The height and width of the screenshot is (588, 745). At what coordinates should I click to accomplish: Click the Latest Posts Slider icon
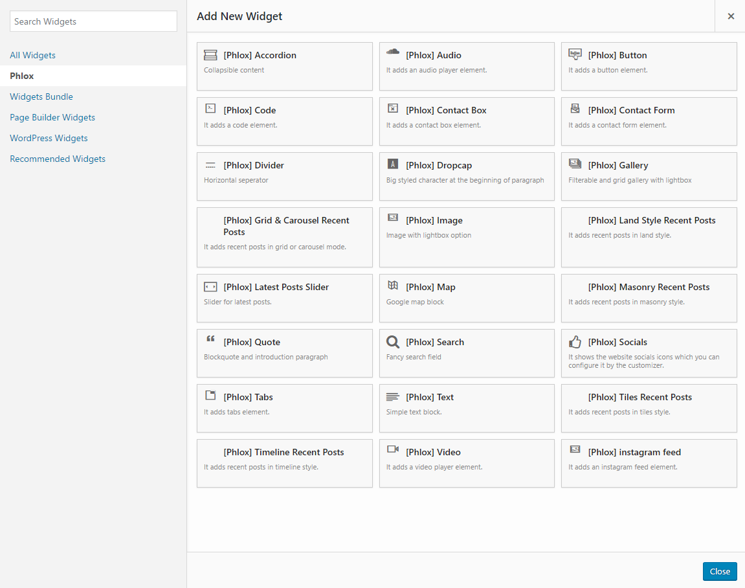coord(210,287)
